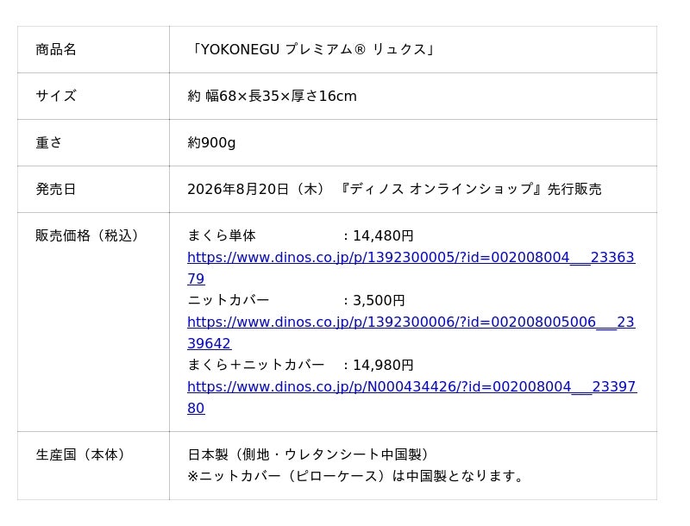The height and width of the screenshot is (526, 690).
Task: Select the 約 幅68×長35×厚さ16cm size text
Action: [x=272, y=96]
